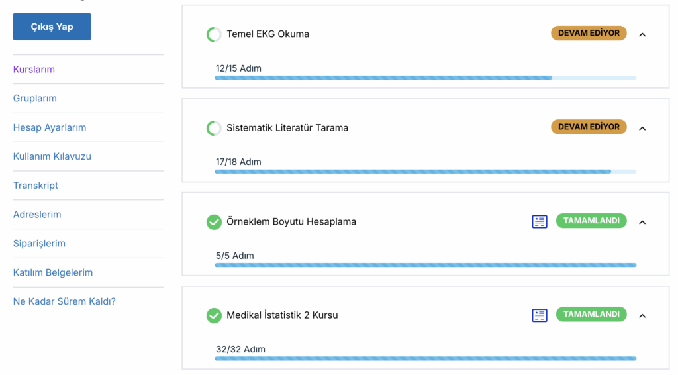
Task: Open Ne Kadar Sürem Kaldı? link
Action: tap(64, 301)
